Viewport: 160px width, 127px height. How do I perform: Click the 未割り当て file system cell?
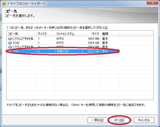tap(63, 51)
